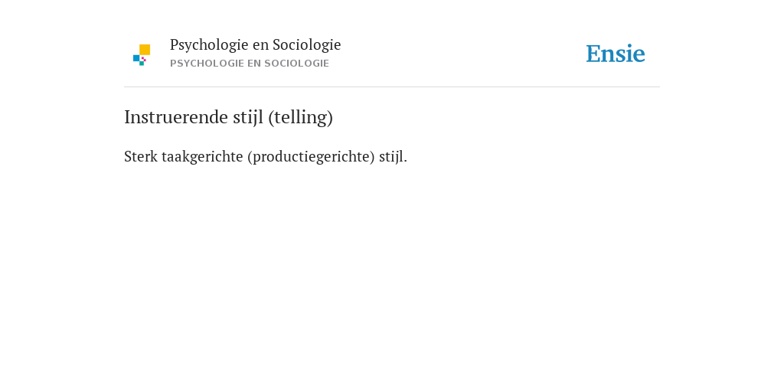Screen dimensions: 784x392
Task: Click the Instruerende stijl (telling) heading
Action: [228, 117]
